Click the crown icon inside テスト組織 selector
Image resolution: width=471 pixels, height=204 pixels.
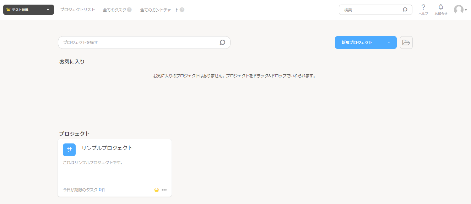[7, 10]
